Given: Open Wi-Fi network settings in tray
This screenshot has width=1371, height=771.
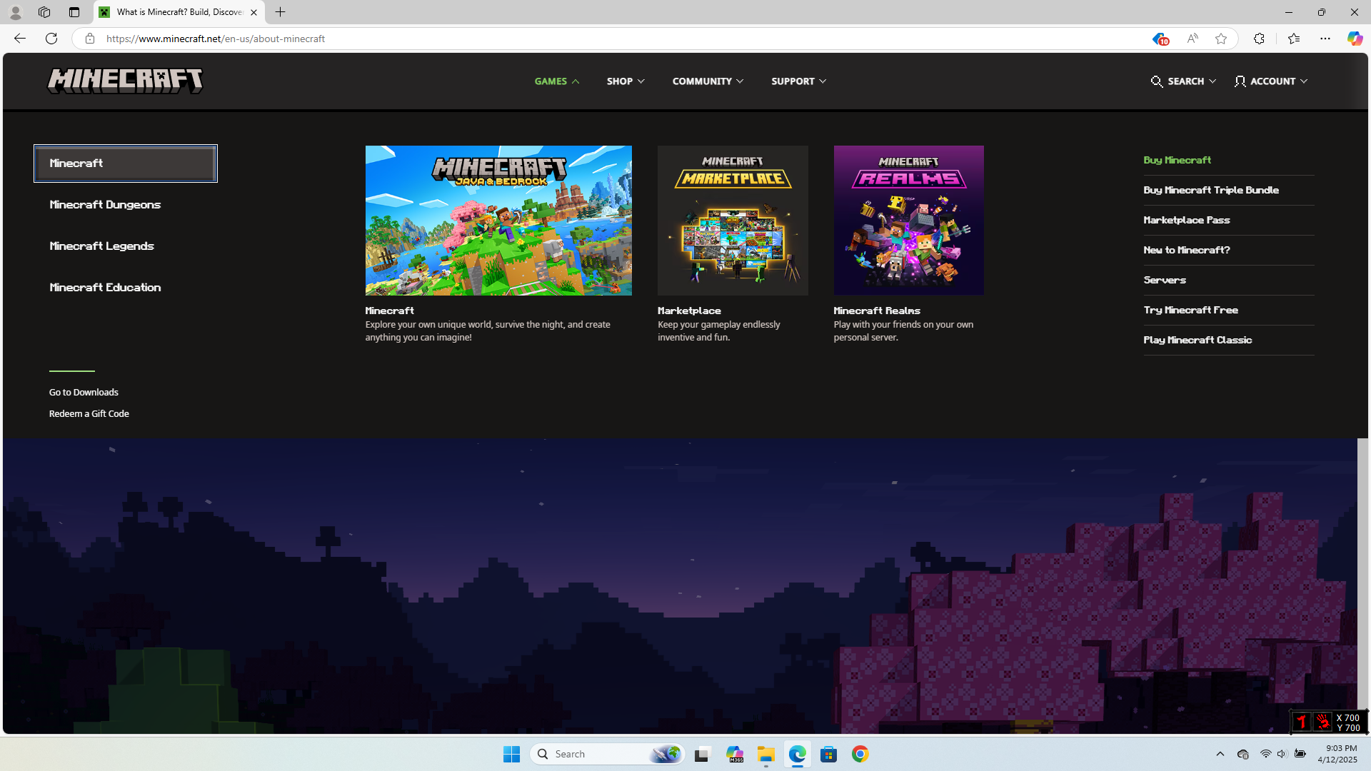Looking at the screenshot, I should 1265,754.
